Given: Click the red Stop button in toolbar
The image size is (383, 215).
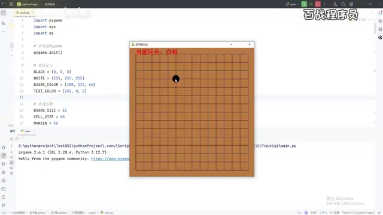Looking at the screenshot, I should pyautogui.click(x=318, y=4).
